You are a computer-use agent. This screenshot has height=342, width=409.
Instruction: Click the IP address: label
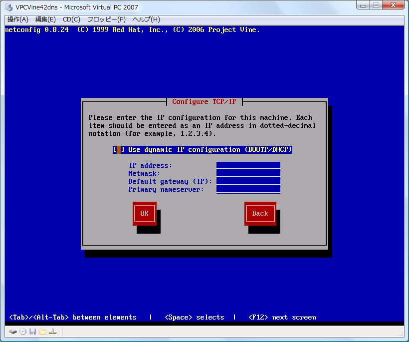(151, 166)
